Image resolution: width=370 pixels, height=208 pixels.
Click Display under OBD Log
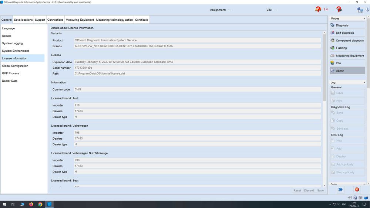pyautogui.click(x=347, y=156)
